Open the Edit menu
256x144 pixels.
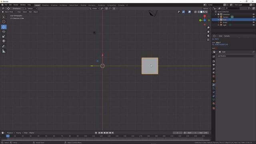[10, 5]
